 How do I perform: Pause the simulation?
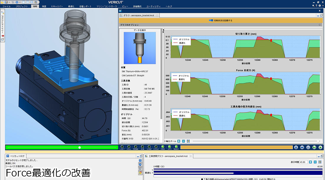pos(308,147)
